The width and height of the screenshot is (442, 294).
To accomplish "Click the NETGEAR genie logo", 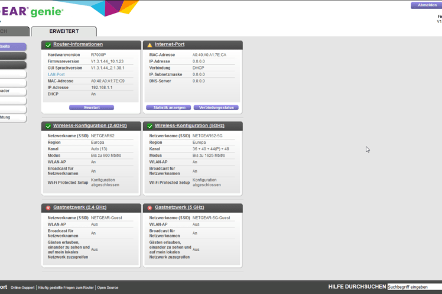I will point(31,12).
